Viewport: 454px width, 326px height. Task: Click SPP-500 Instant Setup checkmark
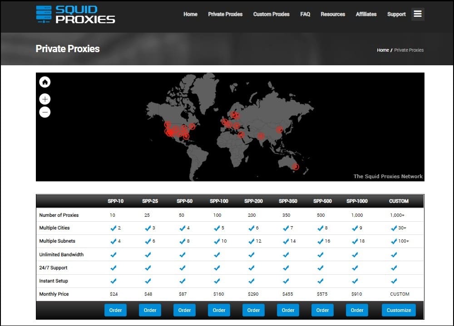(x=320, y=281)
